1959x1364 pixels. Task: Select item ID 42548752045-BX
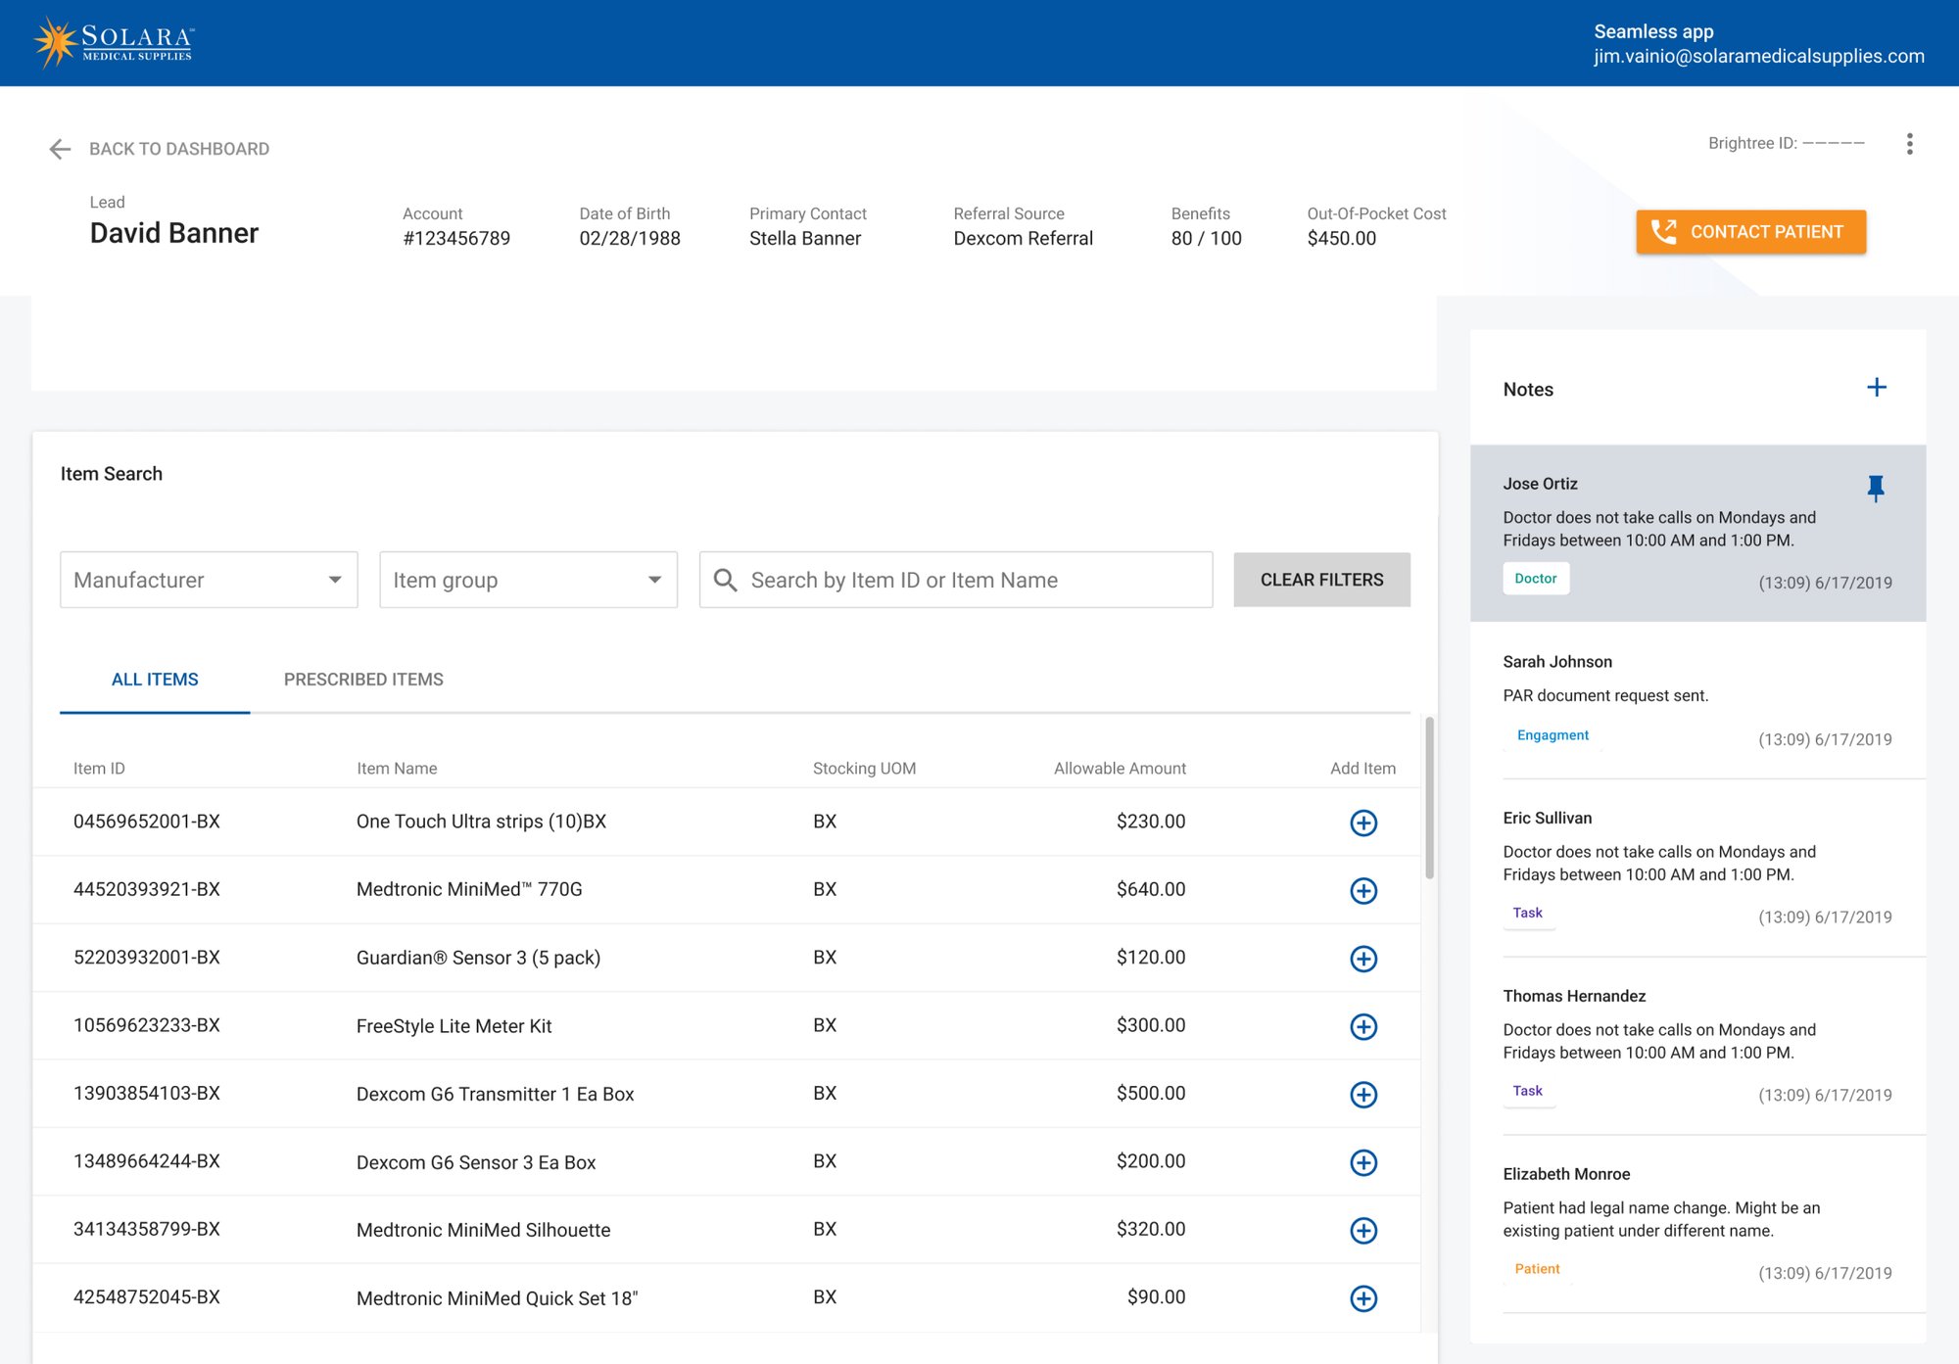click(147, 1297)
